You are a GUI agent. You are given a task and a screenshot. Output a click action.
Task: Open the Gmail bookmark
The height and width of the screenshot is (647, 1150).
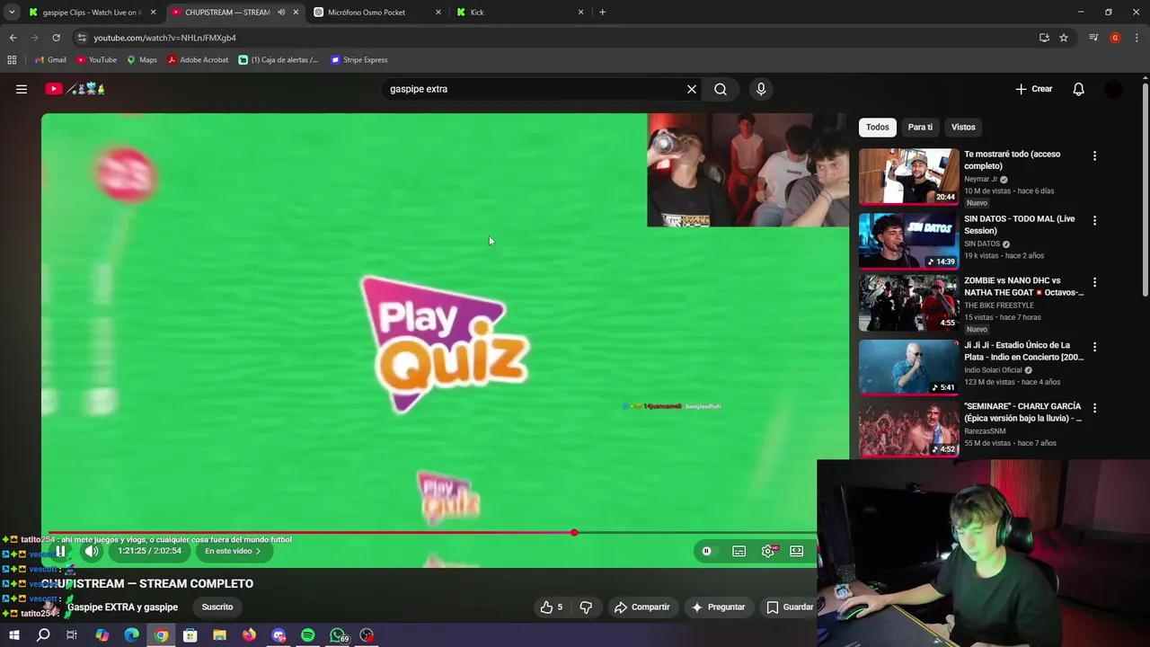50,60
